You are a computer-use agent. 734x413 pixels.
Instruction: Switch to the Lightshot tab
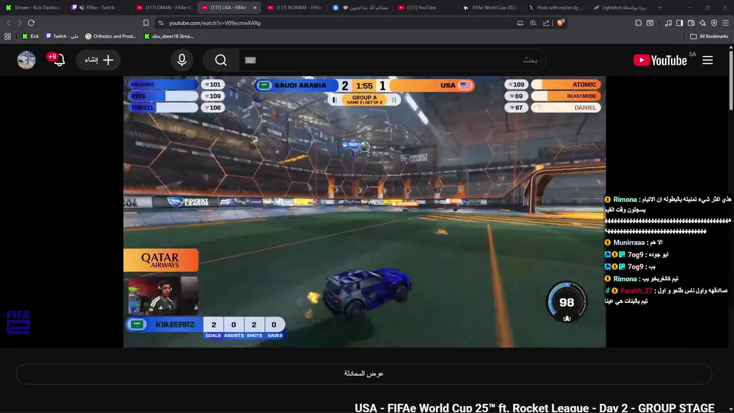(621, 7)
